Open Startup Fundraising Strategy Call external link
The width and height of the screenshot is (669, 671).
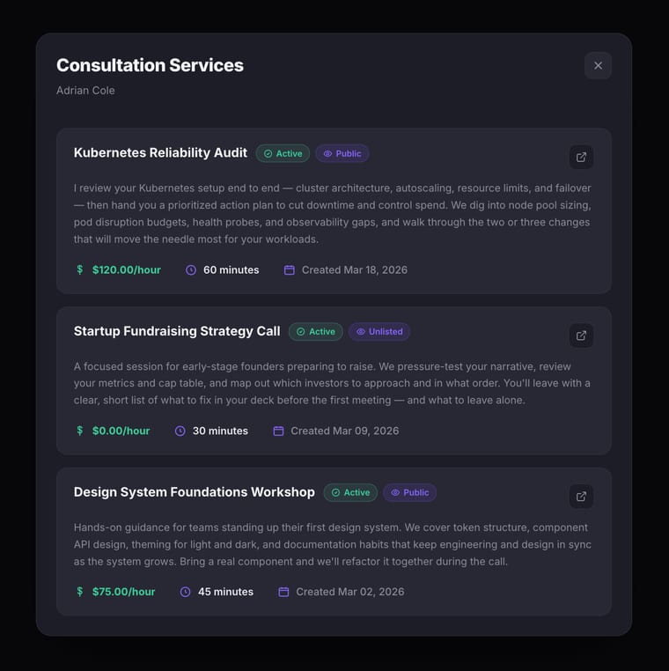point(581,335)
